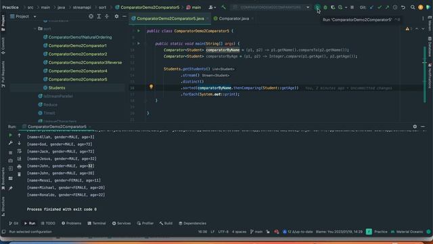This screenshot has width=433, height=244.
Task: Open Material Oceanic theme switcher
Action: (x=407, y=232)
